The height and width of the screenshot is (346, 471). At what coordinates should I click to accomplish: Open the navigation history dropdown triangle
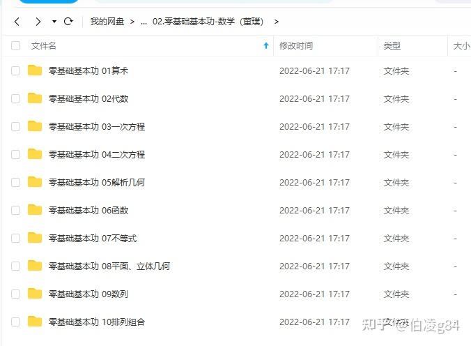click(54, 22)
